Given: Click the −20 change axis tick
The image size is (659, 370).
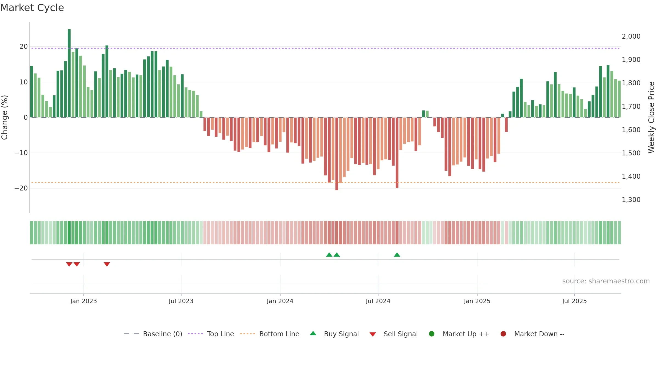Looking at the screenshot, I should (x=21, y=188).
